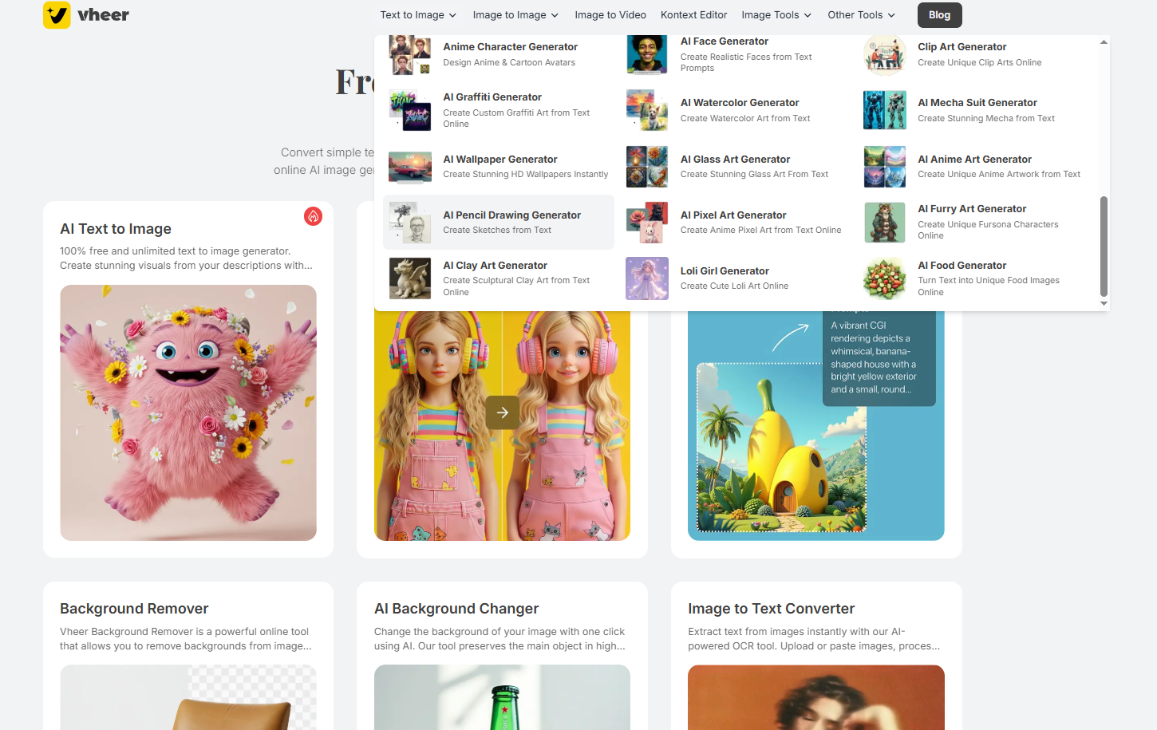Image resolution: width=1157 pixels, height=730 pixels.
Task: Click the AI Face Generator thumbnail
Action: pos(647,54)
